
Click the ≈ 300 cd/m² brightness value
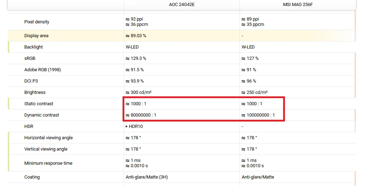(139, 92)
